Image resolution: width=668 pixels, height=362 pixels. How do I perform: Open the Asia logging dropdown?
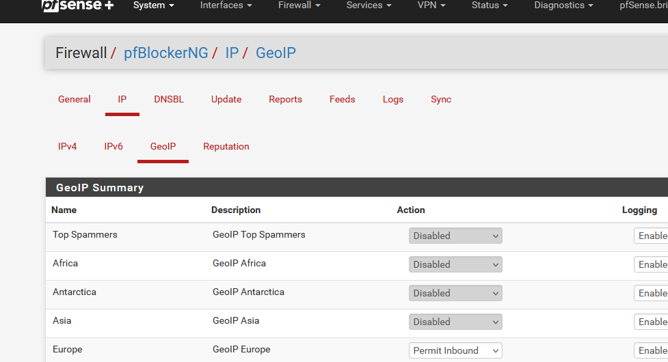pos(651,322)
